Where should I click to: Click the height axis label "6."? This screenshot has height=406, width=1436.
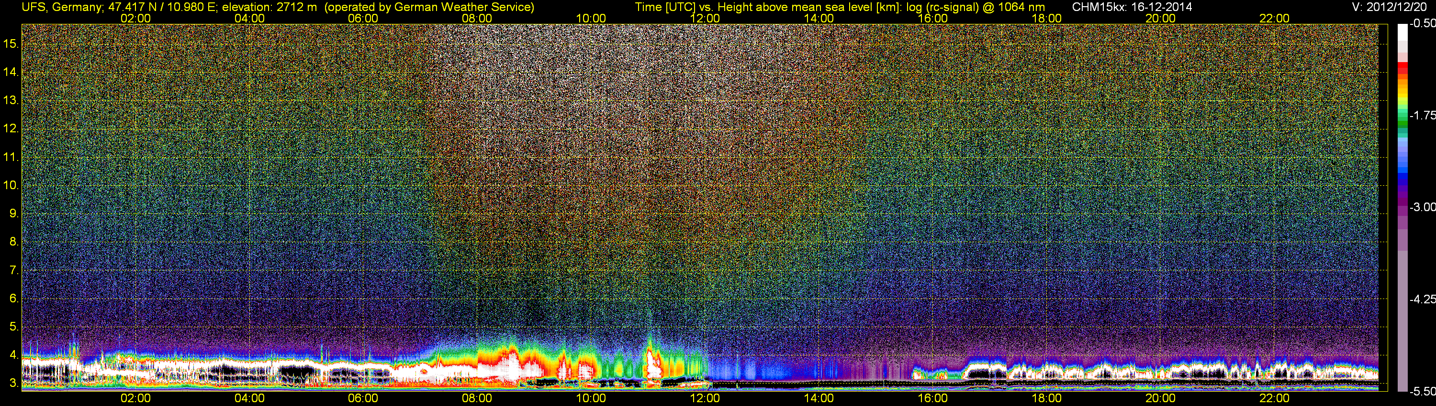point(14,299)
